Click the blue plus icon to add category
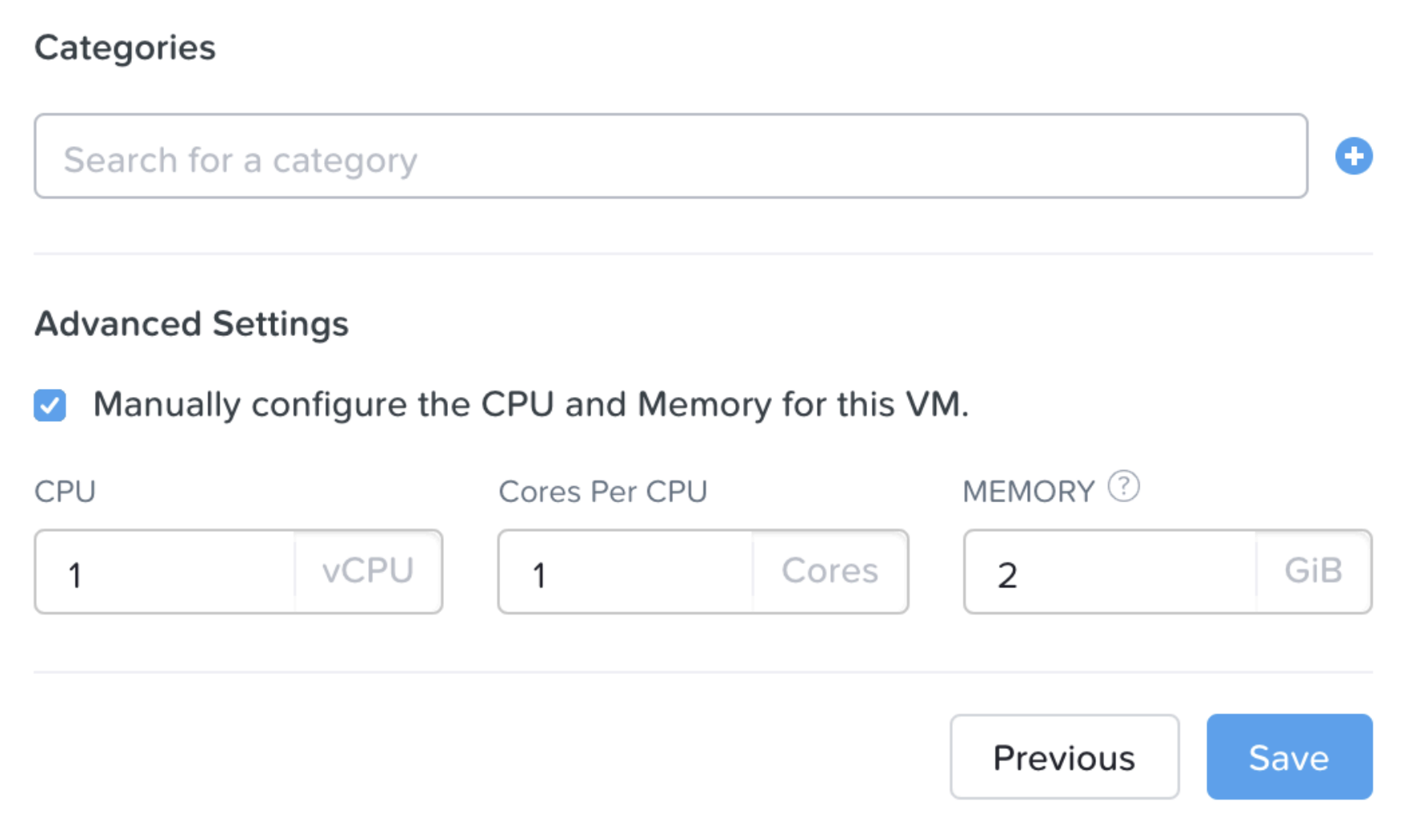Viewport: 1417px width, 826px height. [1353, 156]
